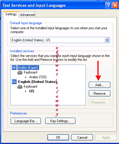The image size is (119, 144).
Task: Select Arabic (Egypt) in installed services
Action: click(28, 68)
